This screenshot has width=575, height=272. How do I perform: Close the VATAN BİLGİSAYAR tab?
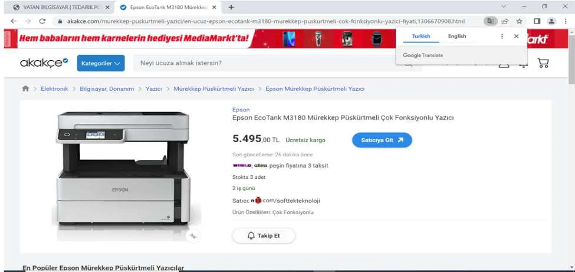107,7
